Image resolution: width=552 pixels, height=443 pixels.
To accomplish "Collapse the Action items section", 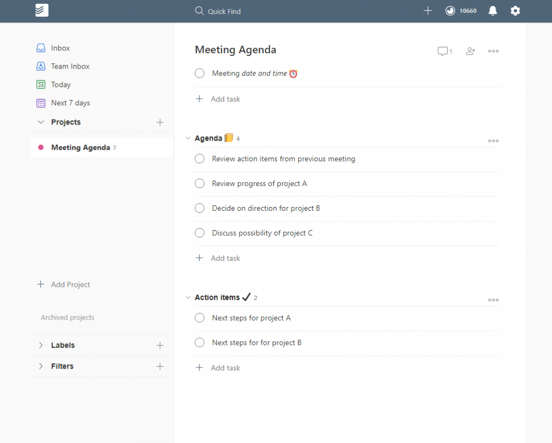I will (x=188, y=297).
